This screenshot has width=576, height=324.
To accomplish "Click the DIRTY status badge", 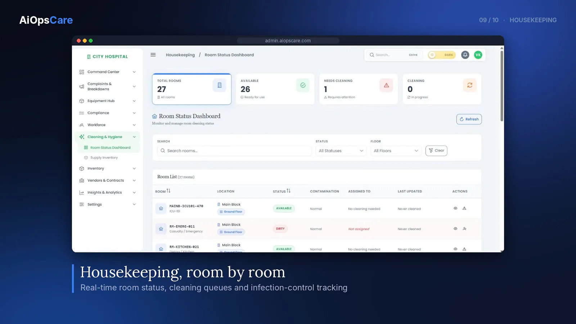I will pyautogui.click(x=280, y=229).
